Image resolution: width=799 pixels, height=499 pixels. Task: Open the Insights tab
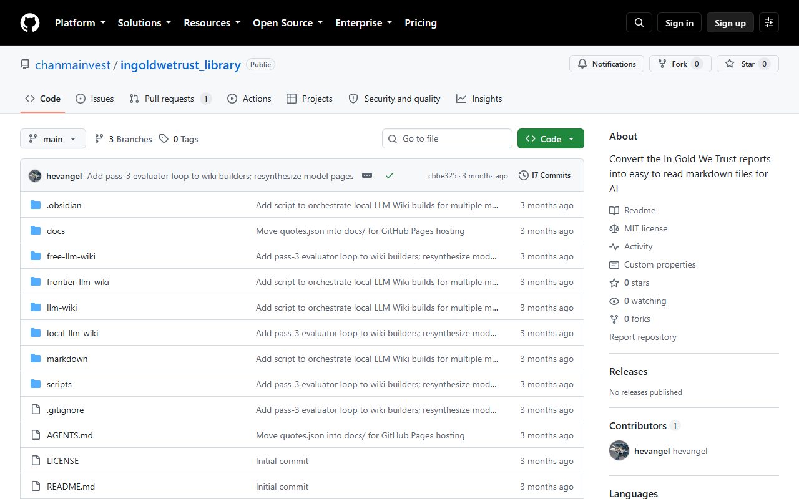point(479,99)
